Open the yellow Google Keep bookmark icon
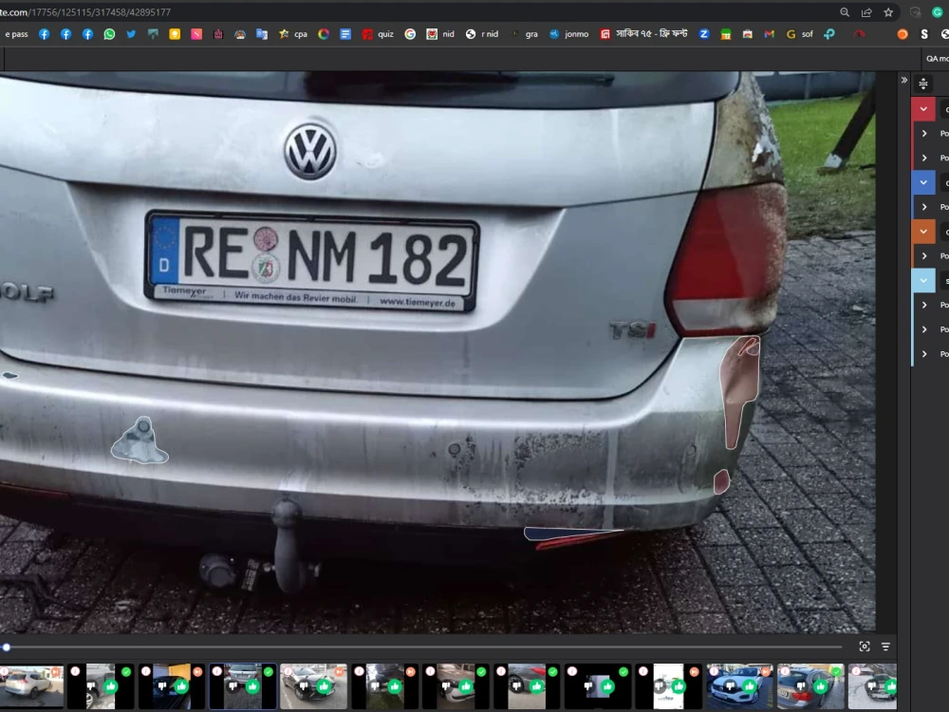 point(175,34)
